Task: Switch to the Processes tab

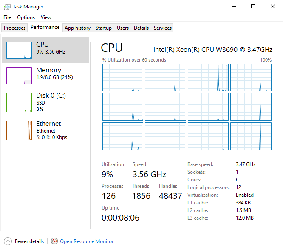Action: pos(15,28)
